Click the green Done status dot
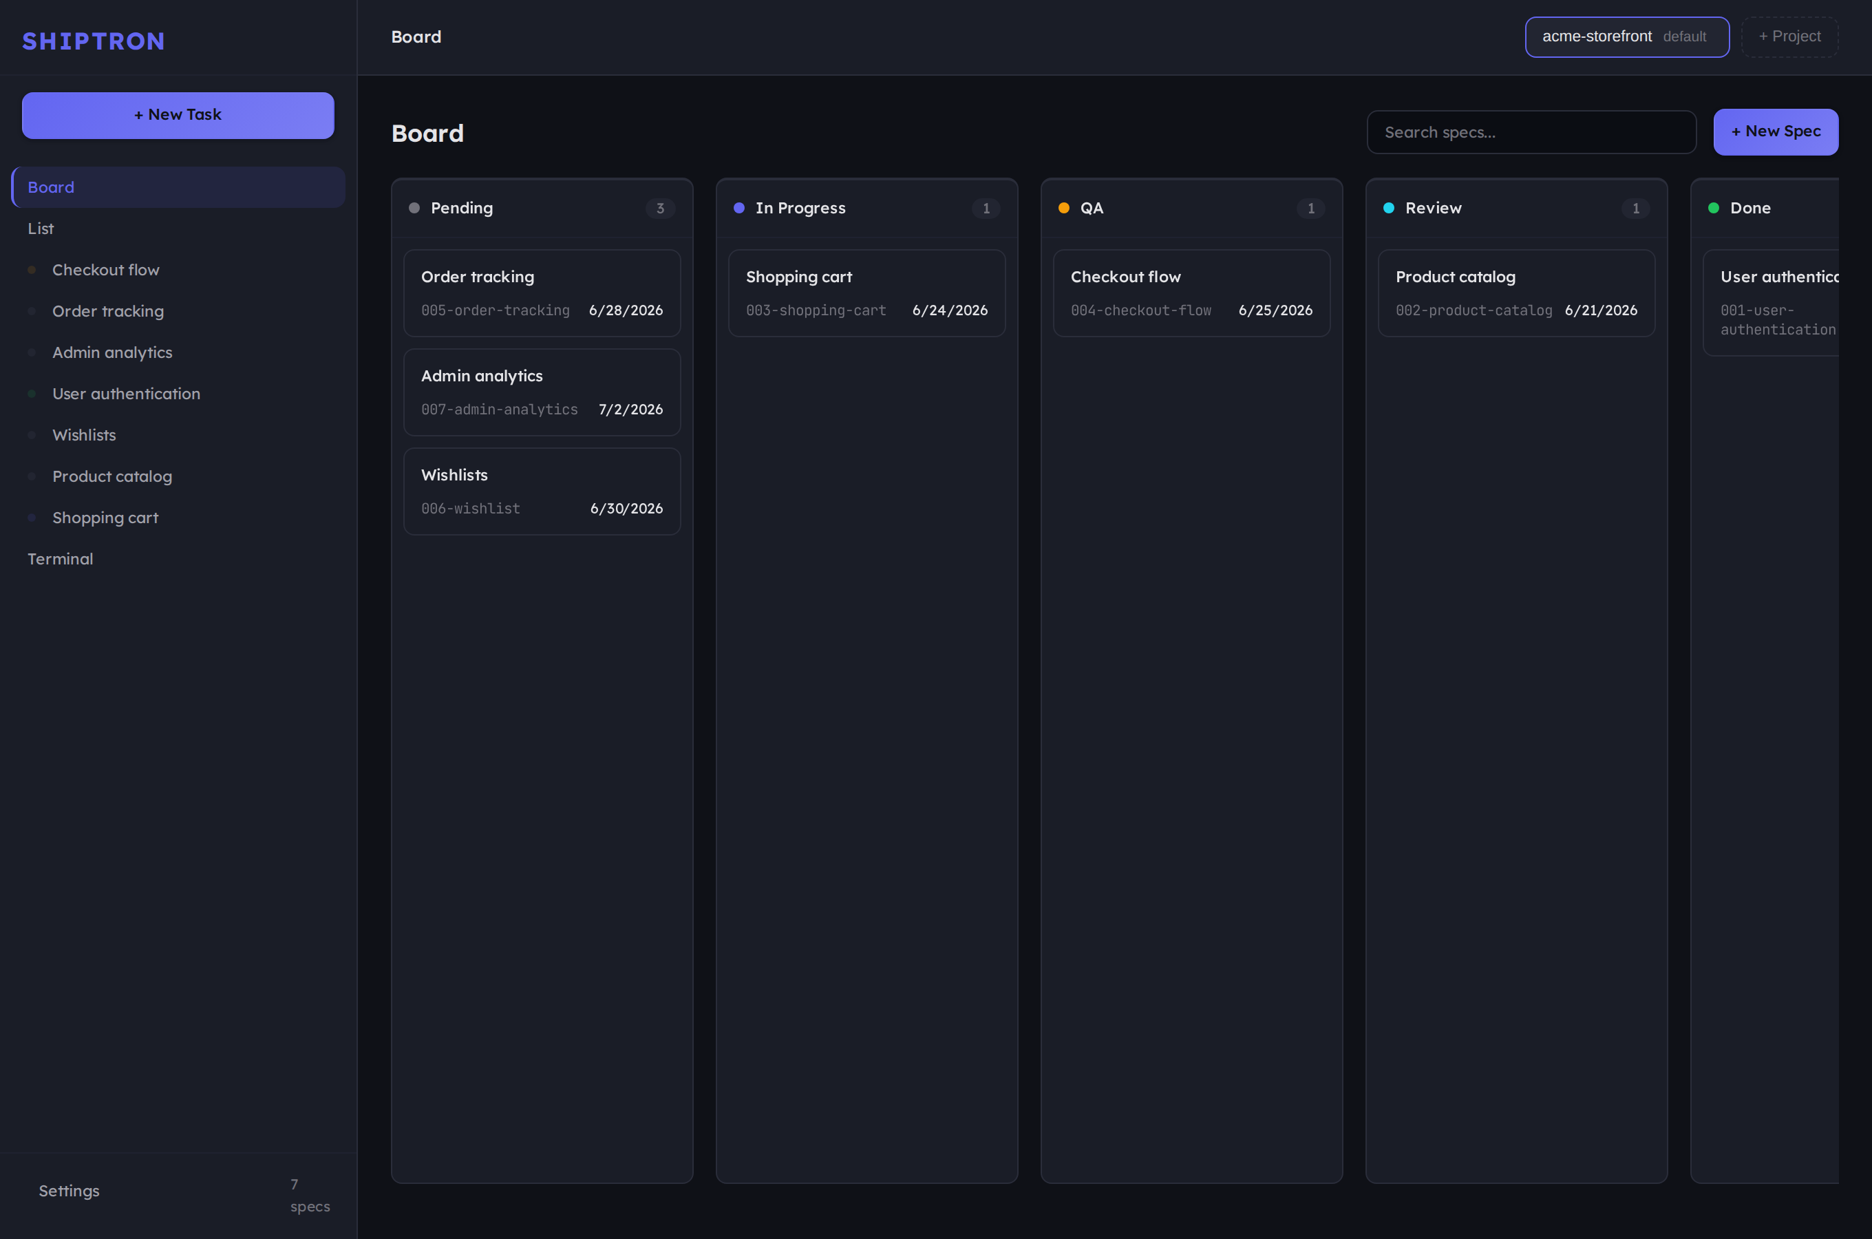Screen dimensions: 1872x1239 [1714, 208]
